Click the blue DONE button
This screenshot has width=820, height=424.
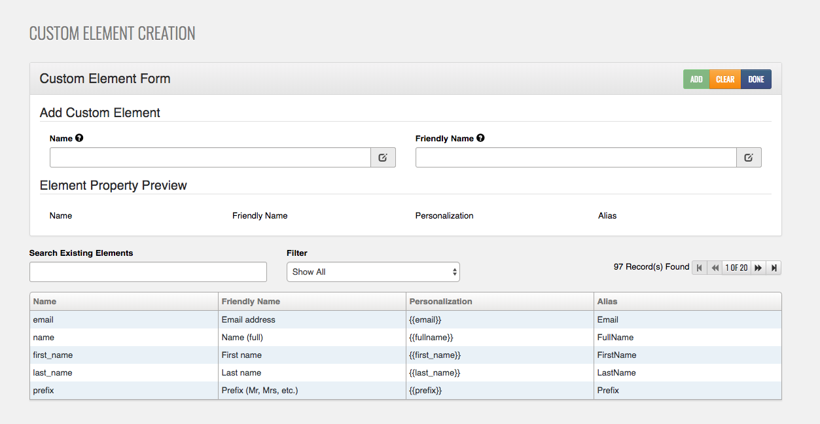tap(756, 79)
